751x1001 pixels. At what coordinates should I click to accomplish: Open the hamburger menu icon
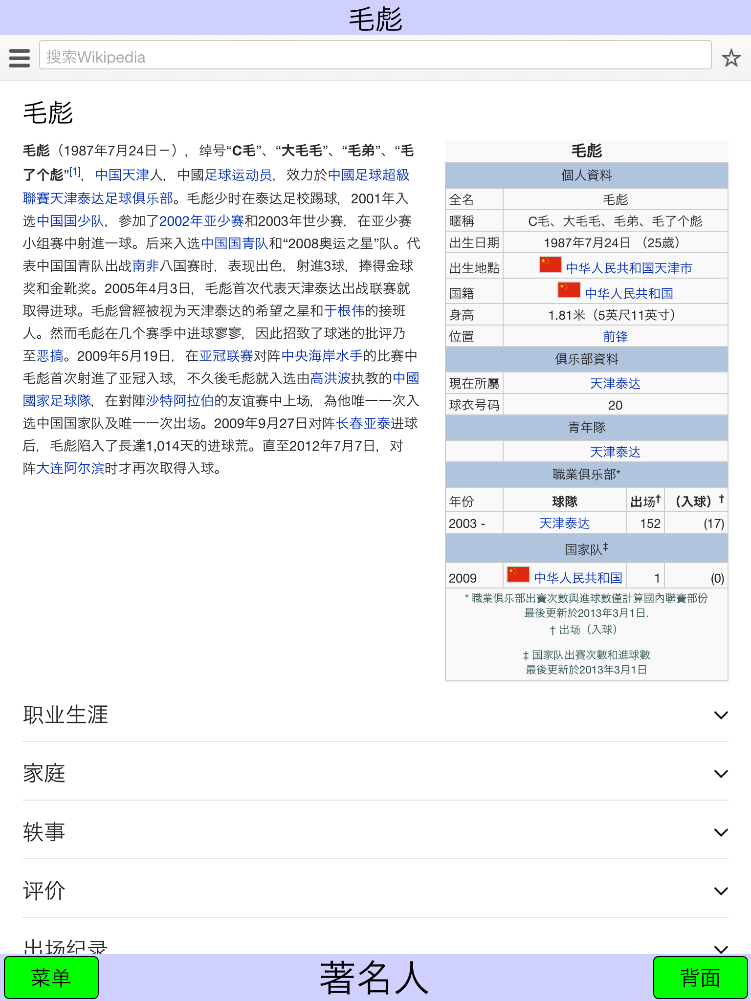pyautogui.click(x=20, y=58)
